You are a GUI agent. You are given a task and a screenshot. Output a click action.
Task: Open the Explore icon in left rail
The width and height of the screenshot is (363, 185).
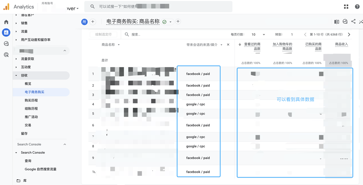point(6,44)
